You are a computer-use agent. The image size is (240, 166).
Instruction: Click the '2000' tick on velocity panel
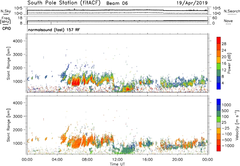pyautogui.click(x=17, y=130)
